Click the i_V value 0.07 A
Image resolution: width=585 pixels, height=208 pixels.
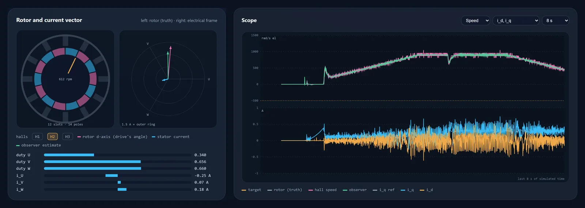201,182
